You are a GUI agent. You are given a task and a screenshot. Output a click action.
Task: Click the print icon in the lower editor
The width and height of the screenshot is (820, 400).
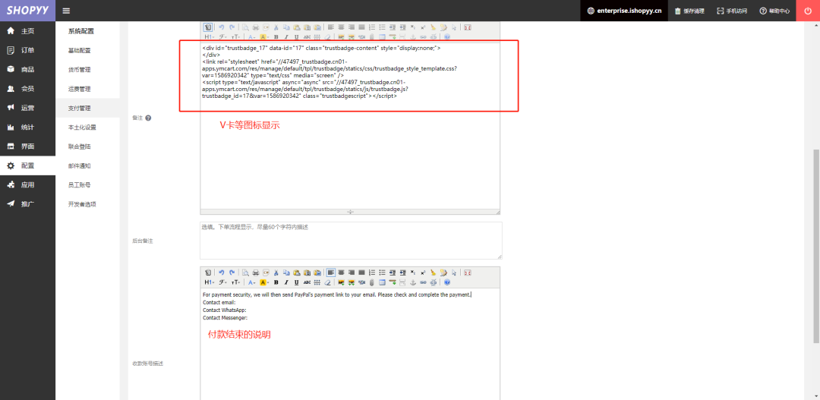click(256, 272)
